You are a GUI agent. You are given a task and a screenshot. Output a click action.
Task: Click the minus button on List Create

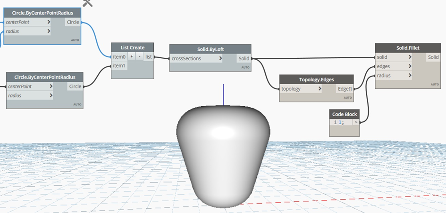(139, 57)
